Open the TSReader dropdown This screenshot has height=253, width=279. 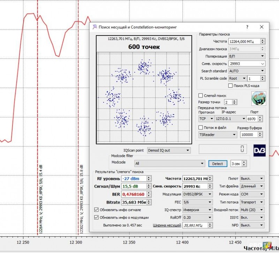(x=218, y=135)
